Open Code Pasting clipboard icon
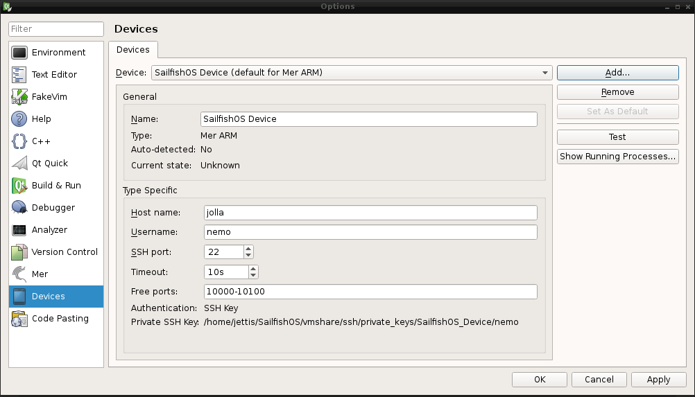The height and width of the screenshot is (397, 695). coord(19,319)
